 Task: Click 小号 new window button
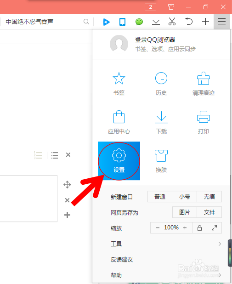[184, 197]
